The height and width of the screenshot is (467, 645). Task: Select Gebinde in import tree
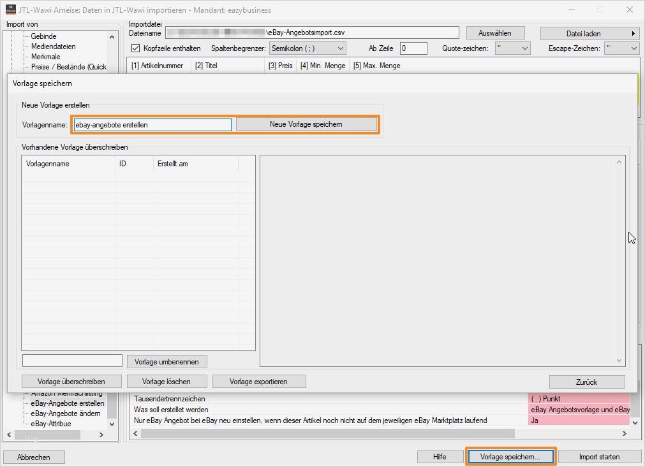click(43, 36)
